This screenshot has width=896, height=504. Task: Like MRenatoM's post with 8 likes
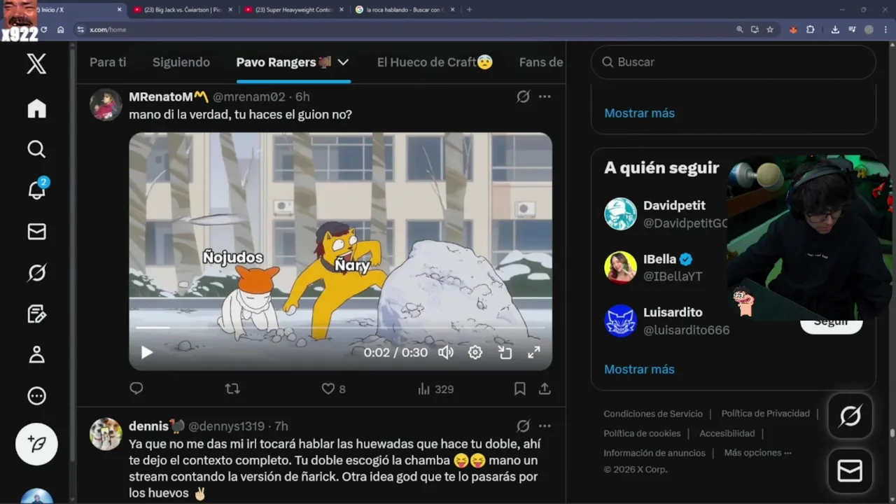[333, 388]
